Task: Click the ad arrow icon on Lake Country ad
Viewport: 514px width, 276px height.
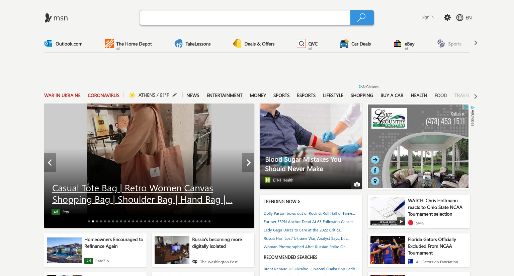Action: [x=375, y=160]
